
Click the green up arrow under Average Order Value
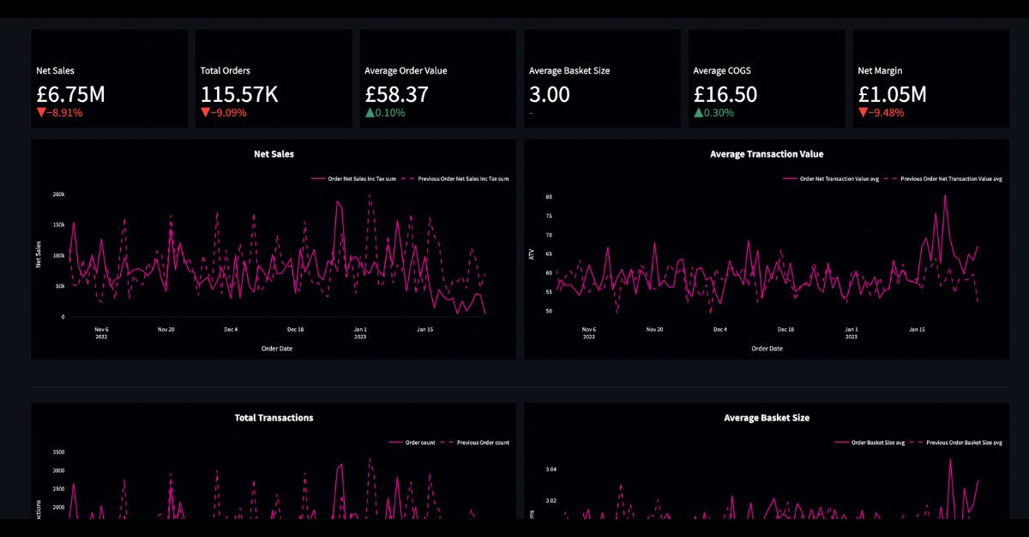coord(369,112)
